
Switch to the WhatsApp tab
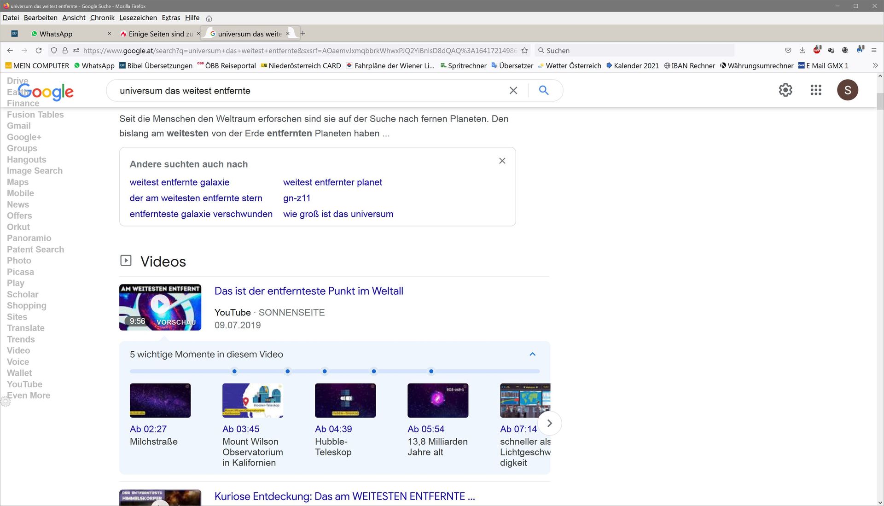55,34
